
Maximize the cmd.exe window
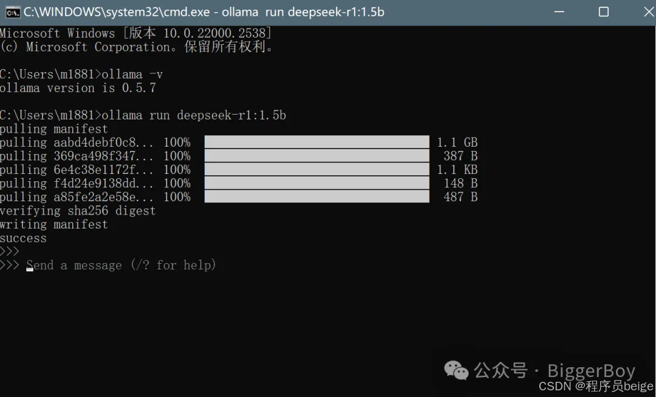[603, 12]
